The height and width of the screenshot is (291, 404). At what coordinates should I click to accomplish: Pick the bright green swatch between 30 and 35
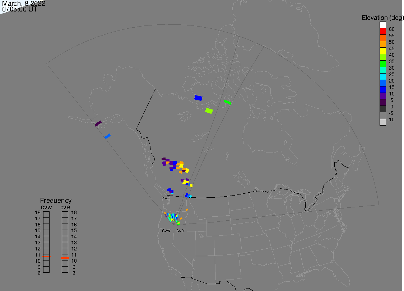pyautogui.click(x=382, y=64)
